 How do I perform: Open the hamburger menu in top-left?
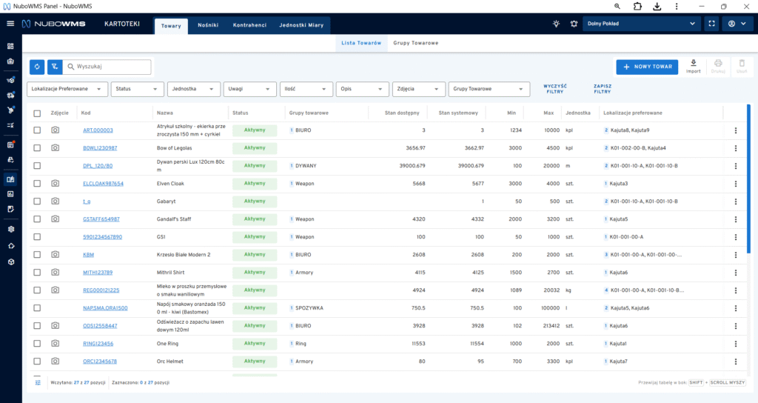[10, 24]
